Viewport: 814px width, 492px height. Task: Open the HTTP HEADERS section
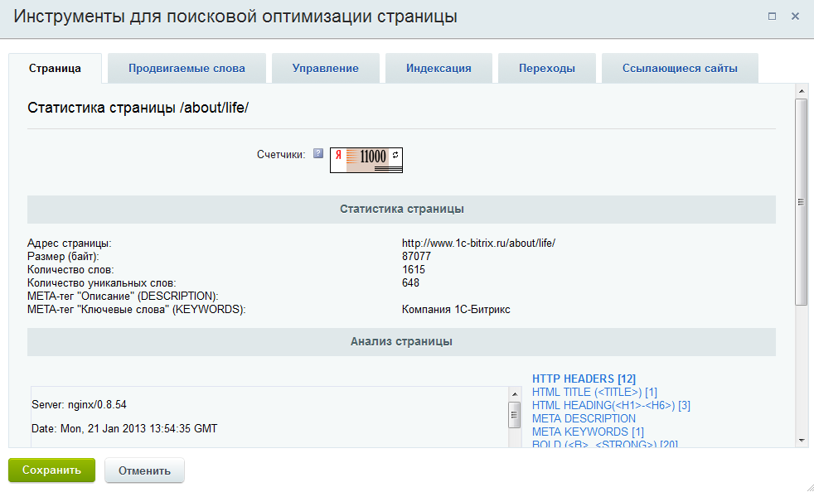click(x=584, y=379)
